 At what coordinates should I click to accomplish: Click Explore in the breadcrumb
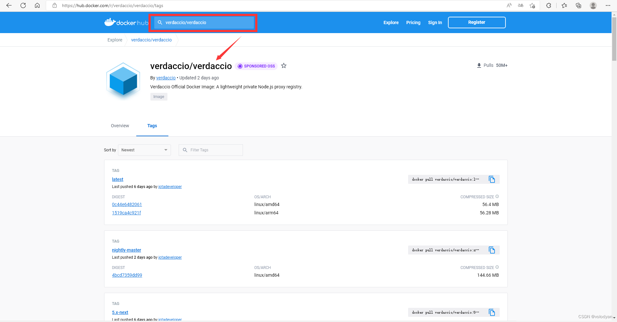pos(115,40)
